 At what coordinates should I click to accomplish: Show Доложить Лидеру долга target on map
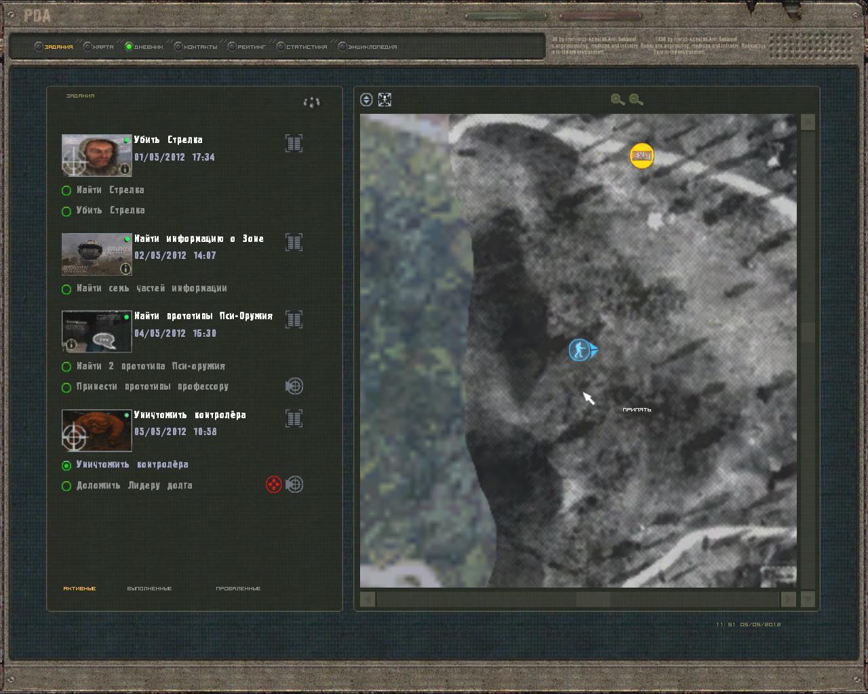point(294,485)
